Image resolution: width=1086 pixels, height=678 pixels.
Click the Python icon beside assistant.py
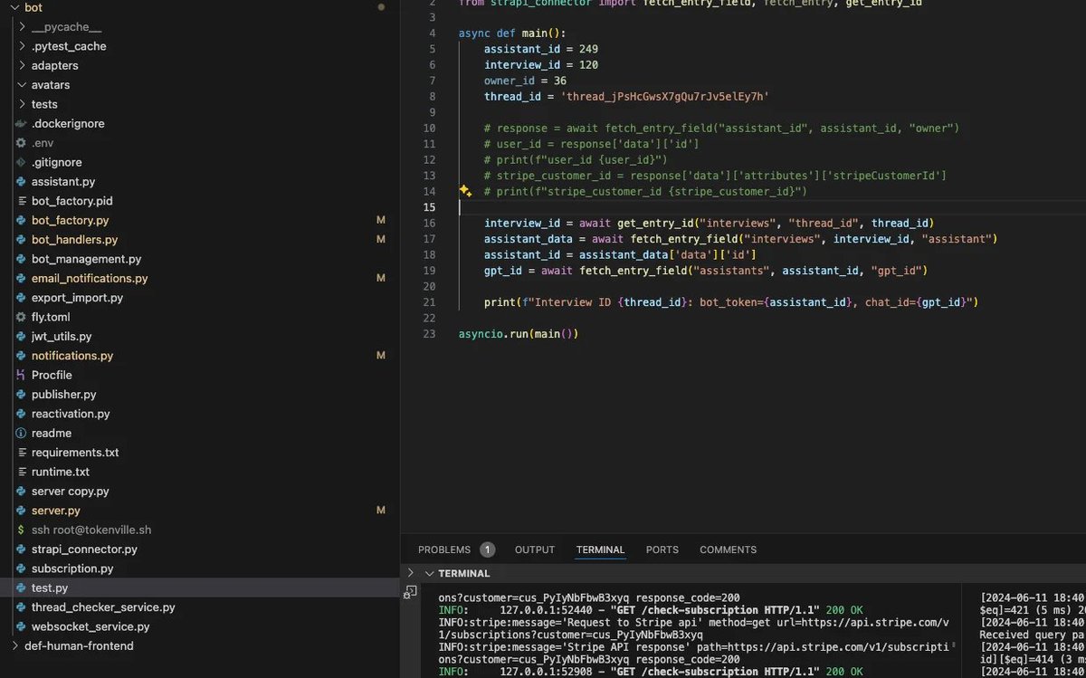pos(22,182)
